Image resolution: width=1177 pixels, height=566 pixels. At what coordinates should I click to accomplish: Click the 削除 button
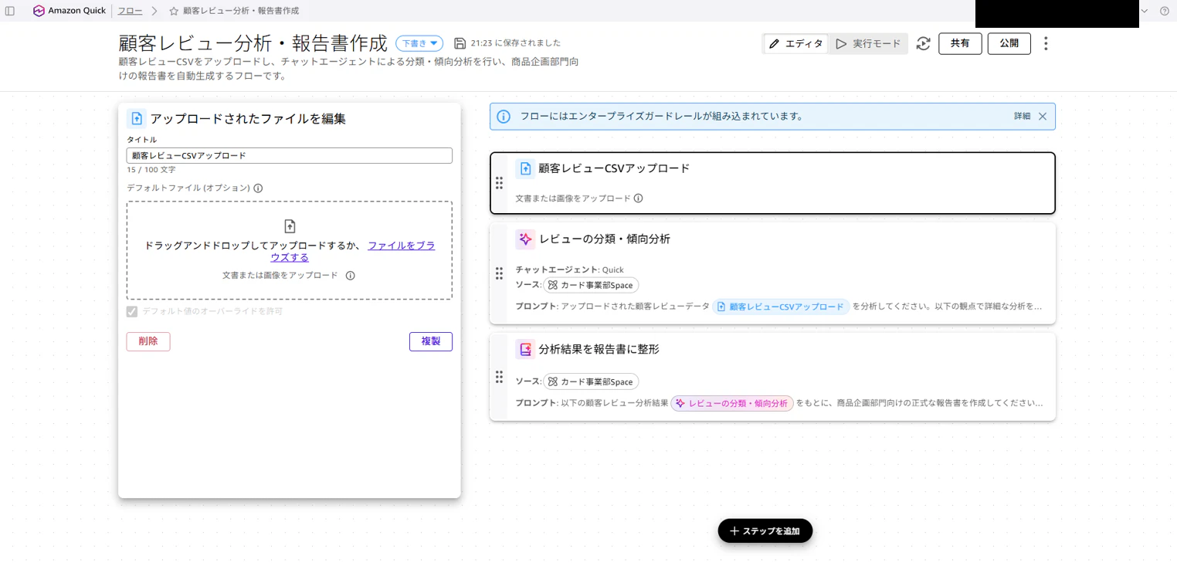tap(148, 341)
